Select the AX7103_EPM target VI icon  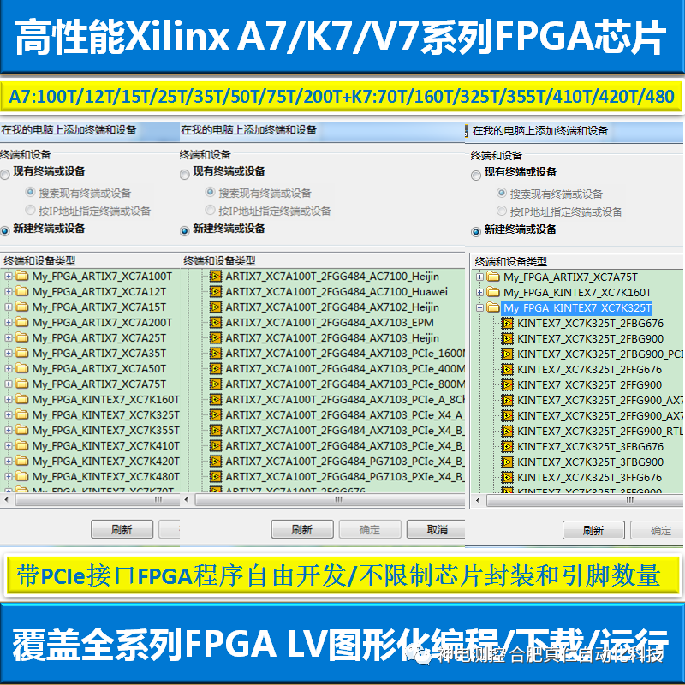coord(216,323)
